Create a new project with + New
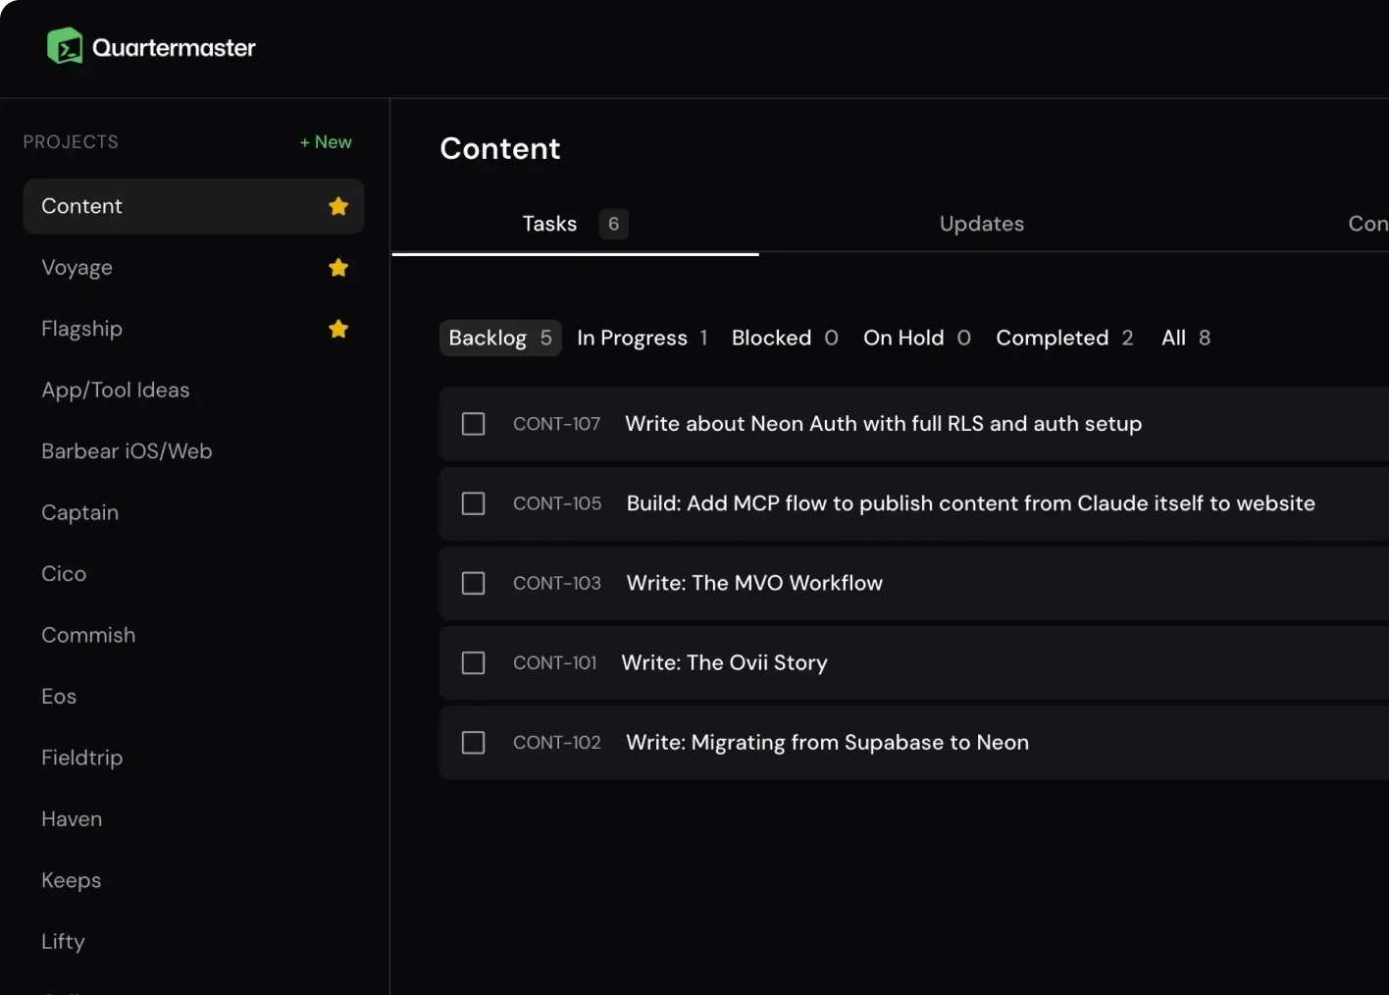 click(x=326, y=142)
